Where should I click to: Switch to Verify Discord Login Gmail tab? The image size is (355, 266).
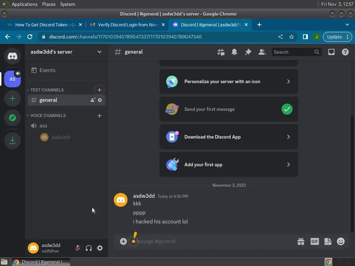127,25
